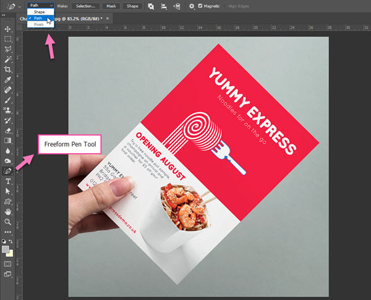Viewport: 371px width, 300px height.
Task: Choose Pixels from the mode list
Action: pyautogui.click(x=41, y=24)
